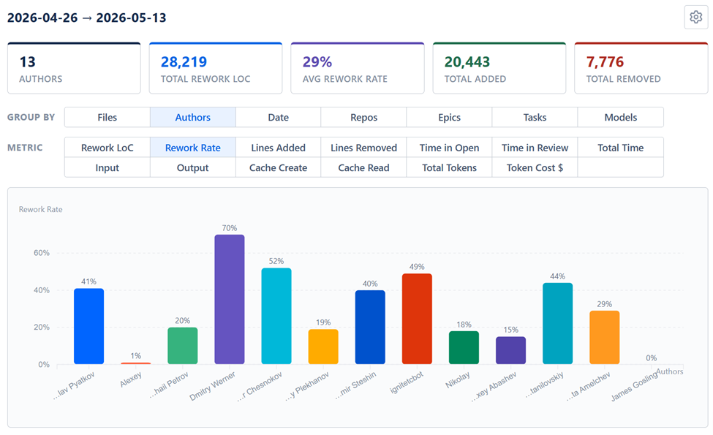Group by Files
Screen dimensions: 713x435
107,117
